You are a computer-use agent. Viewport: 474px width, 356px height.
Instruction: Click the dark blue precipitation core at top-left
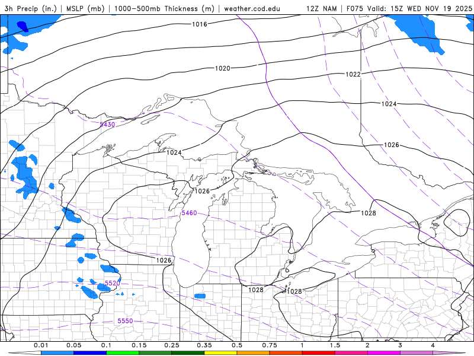[x=23, y=27]
